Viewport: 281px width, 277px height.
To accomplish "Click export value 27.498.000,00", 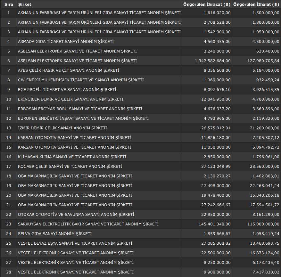I will point(216,186).
